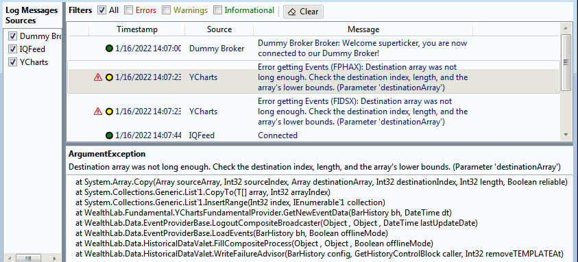Click the 14:07:00 timestamp cell
This screenshot has height=262, width=578.
point(148,48)
